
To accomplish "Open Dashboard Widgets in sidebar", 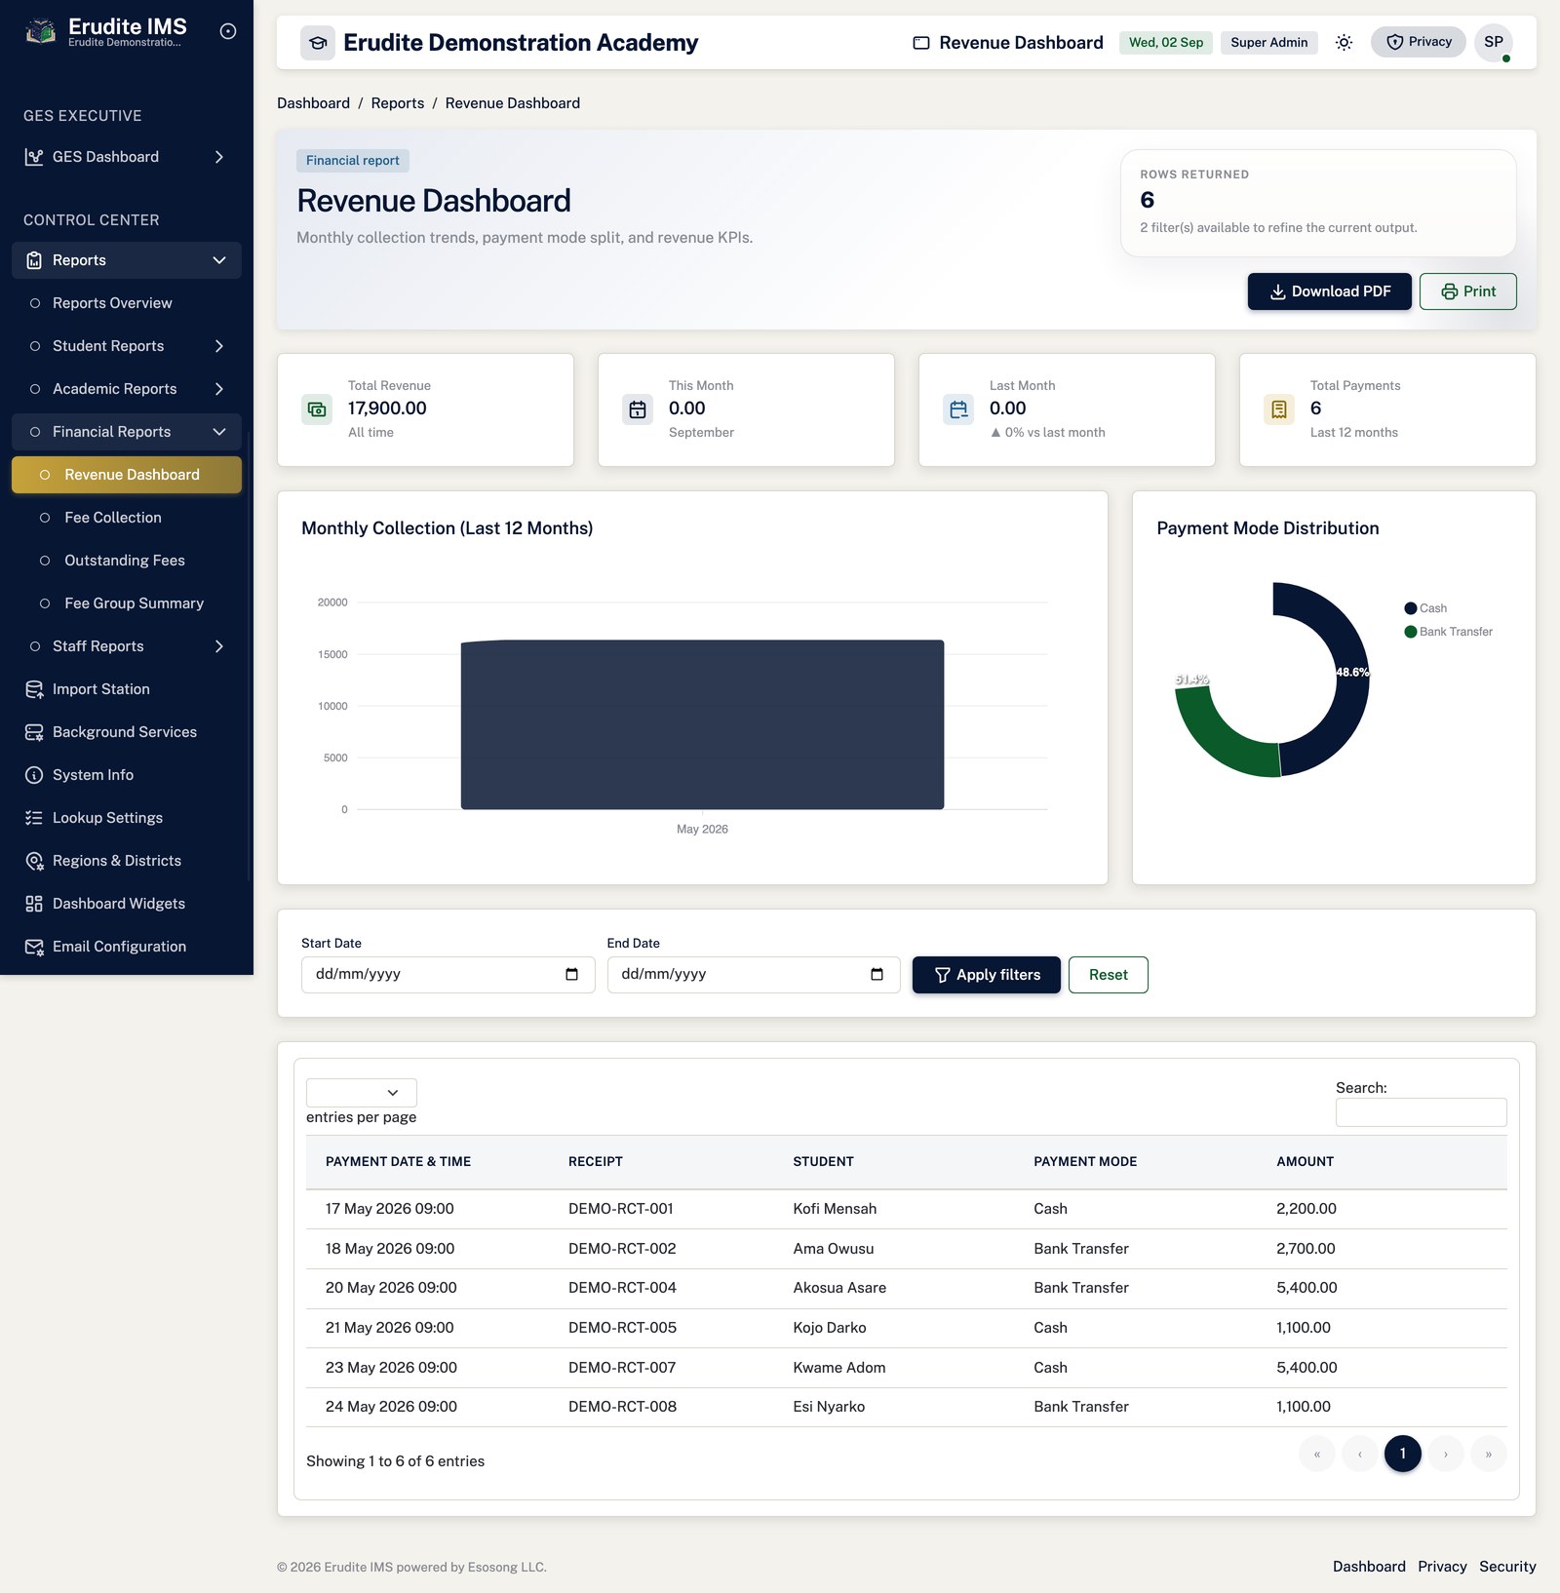I will coord(127,904).
